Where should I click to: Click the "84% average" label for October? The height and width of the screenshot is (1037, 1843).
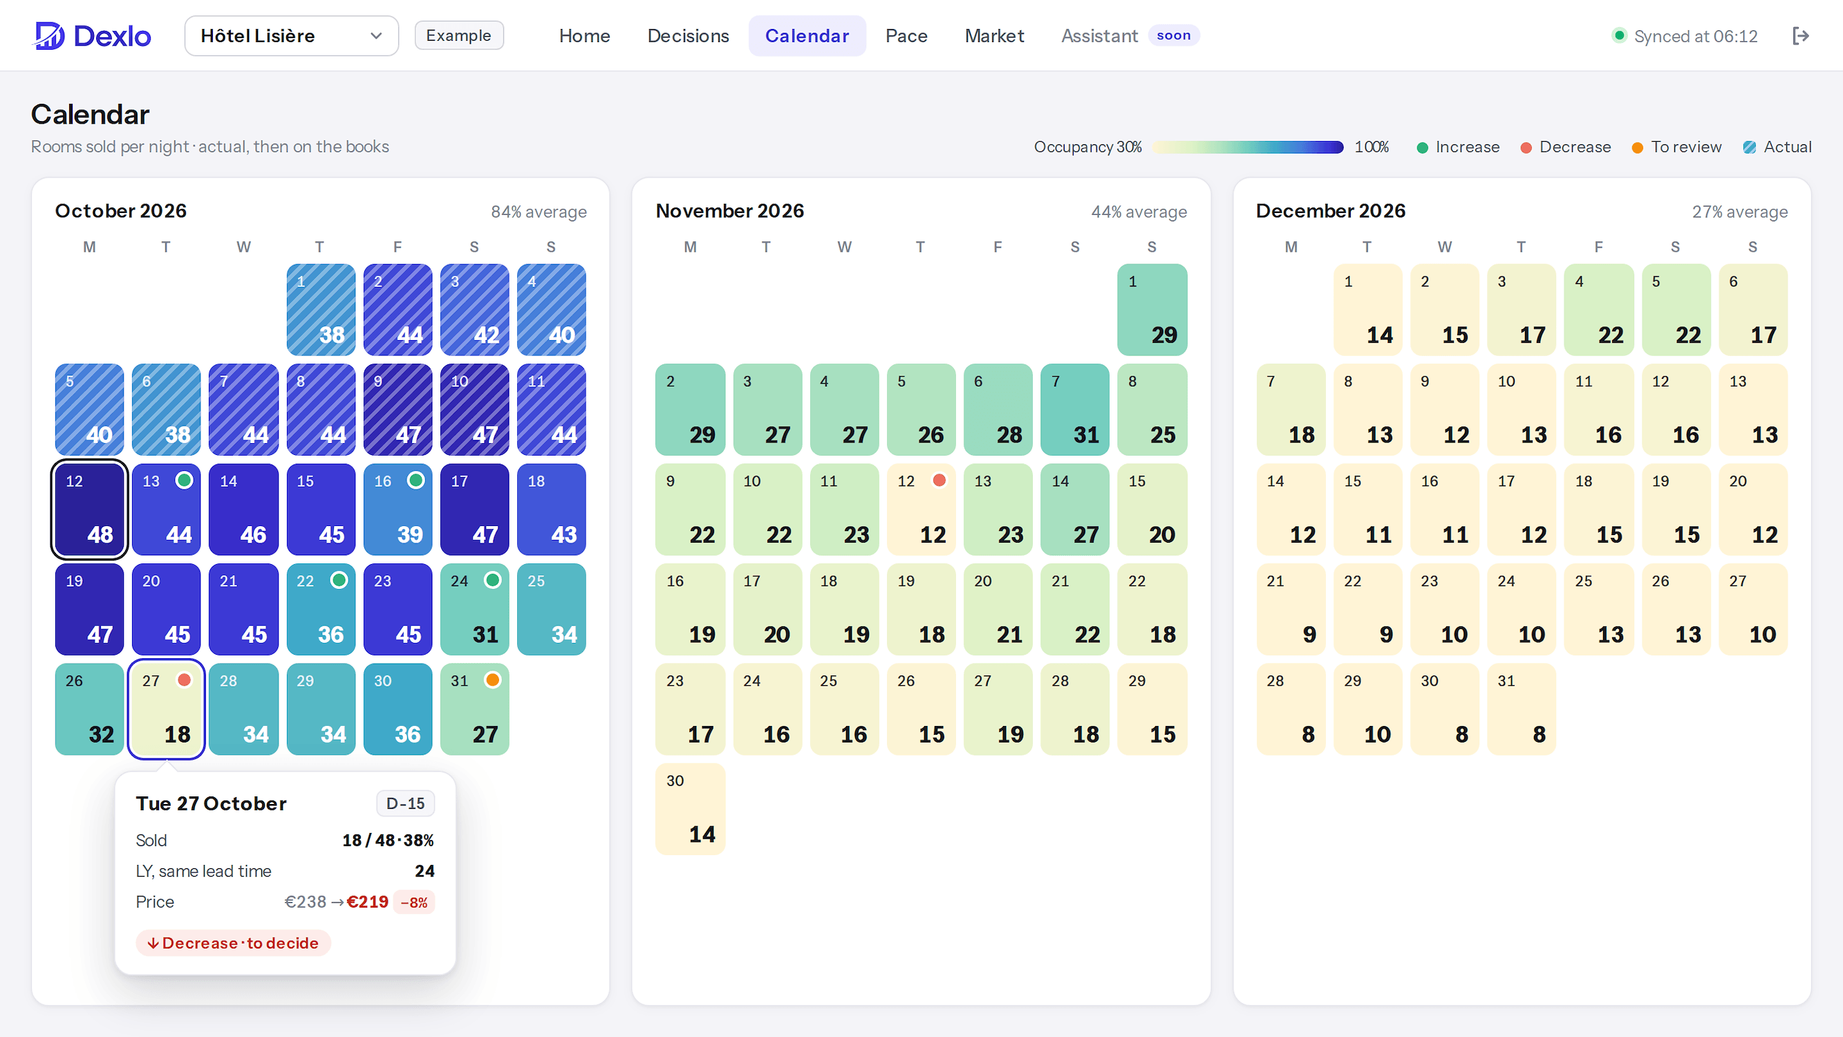[539, 212]
